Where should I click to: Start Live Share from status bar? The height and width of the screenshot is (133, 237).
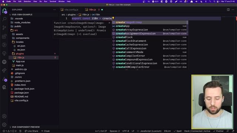[31, 131]
